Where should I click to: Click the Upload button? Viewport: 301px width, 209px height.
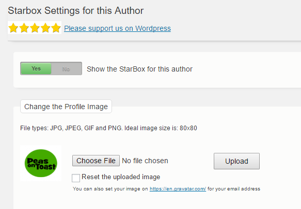(x=236, y=161)
